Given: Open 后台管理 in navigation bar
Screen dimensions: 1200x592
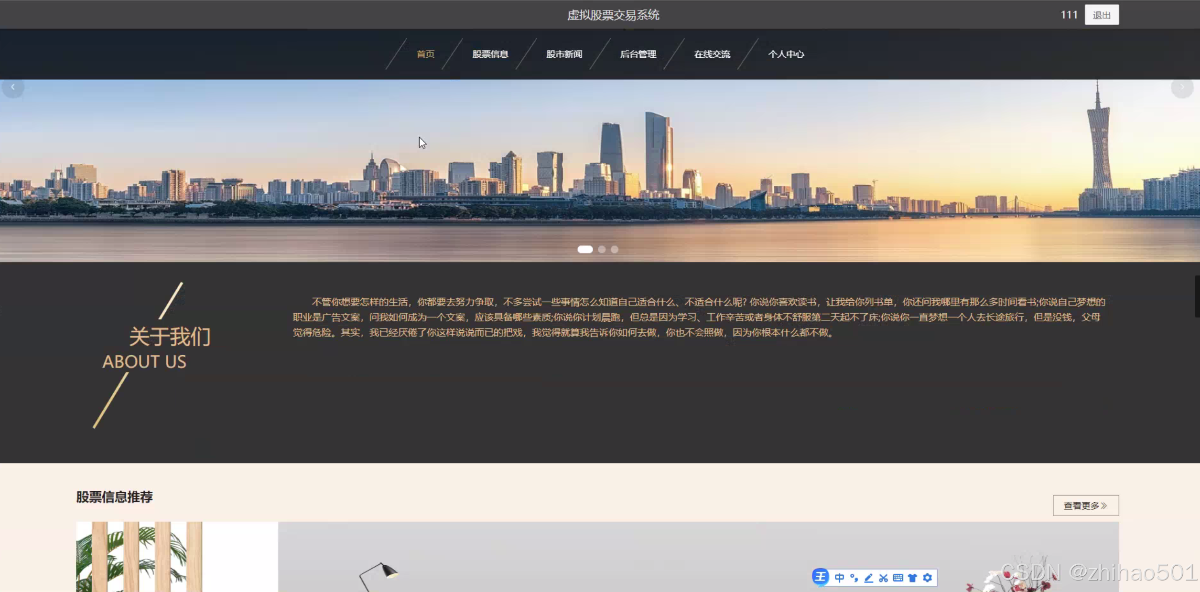Looking at the screenshot, I should pyautogui.click(x=638, y=54).
